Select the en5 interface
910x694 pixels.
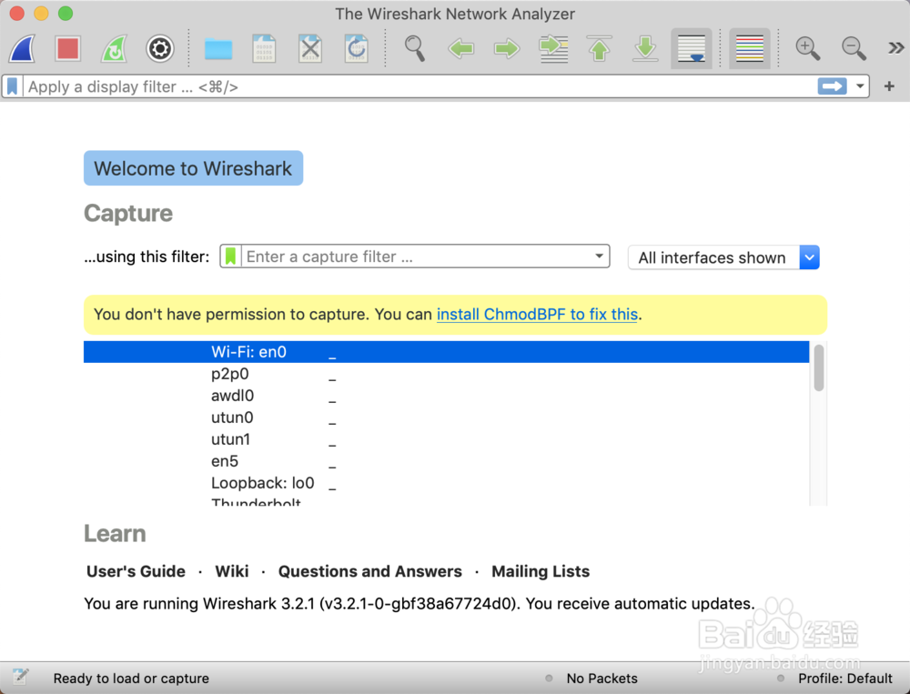tap(446, 461)
